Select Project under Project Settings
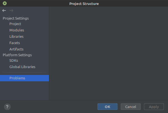The height and width of the screenshot is (113, 168). (x=15, y=24)
